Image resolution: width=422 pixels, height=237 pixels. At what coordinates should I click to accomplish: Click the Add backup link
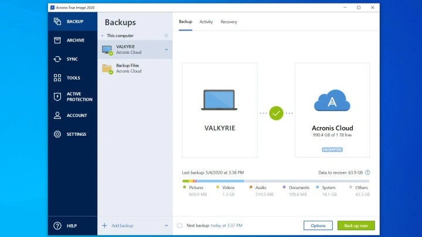pos(122,226)
